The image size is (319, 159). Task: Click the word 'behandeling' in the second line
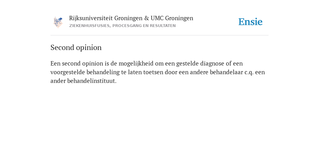pyautogui.click(x=103, y=72)
